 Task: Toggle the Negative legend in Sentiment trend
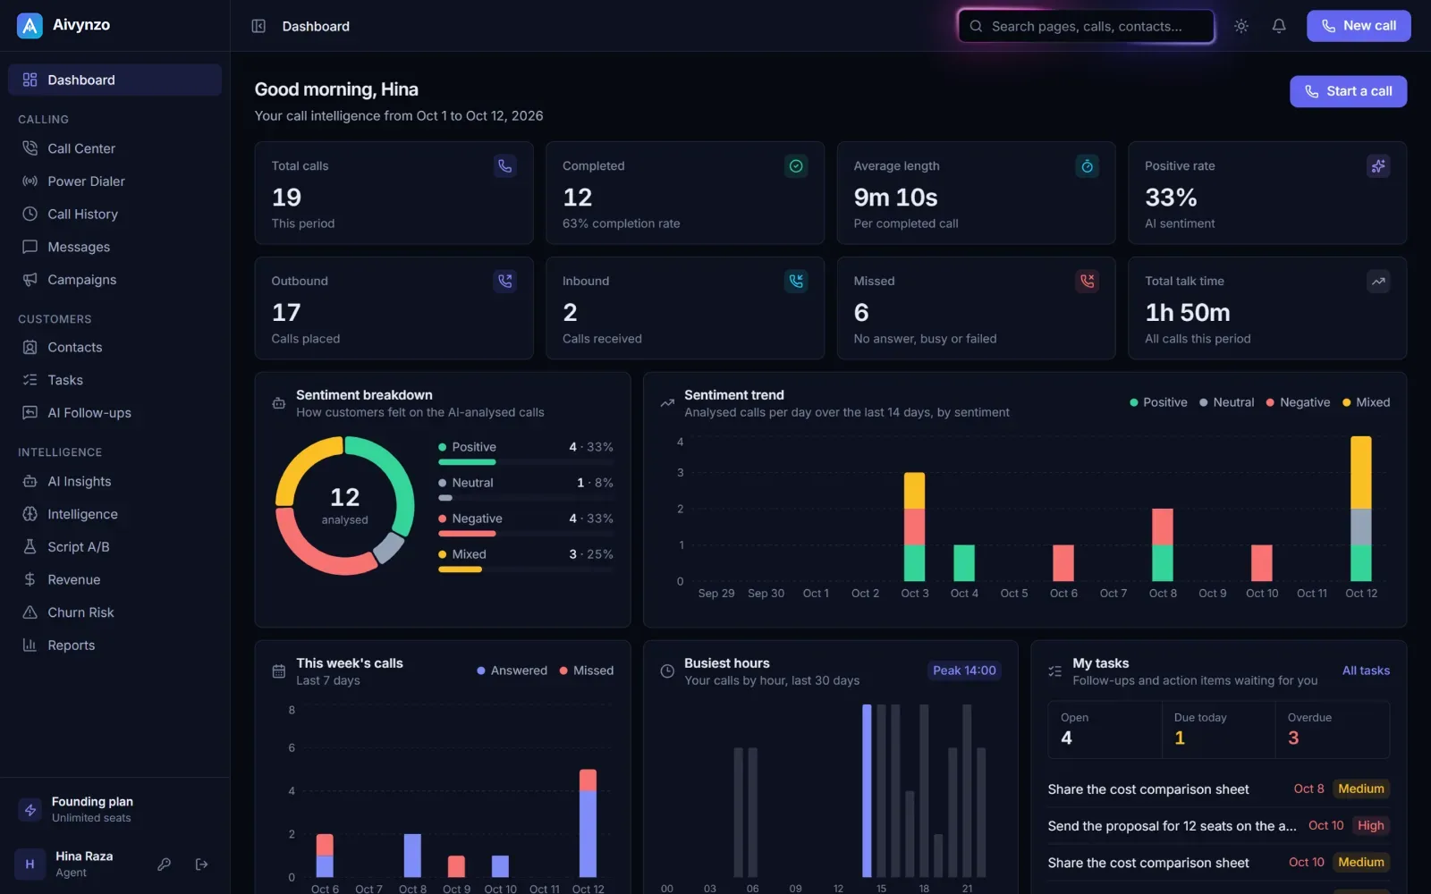pos(1298,402)
